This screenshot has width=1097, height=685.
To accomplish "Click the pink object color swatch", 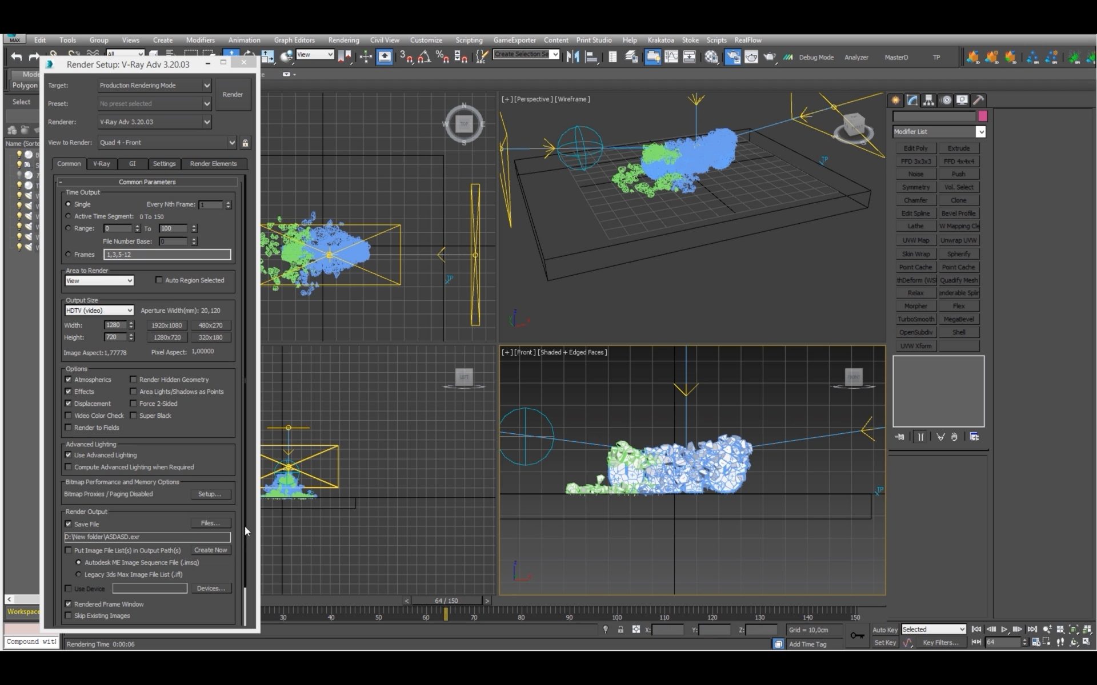I will tap(983, 116).
